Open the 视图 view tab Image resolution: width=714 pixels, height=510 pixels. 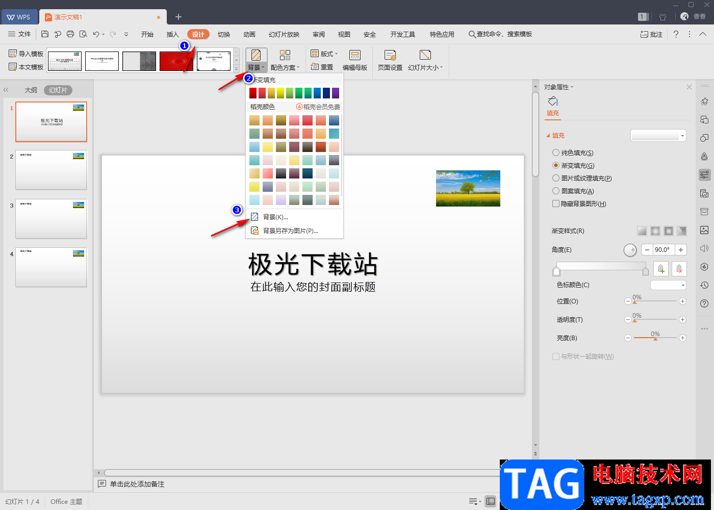click(344, 34)
